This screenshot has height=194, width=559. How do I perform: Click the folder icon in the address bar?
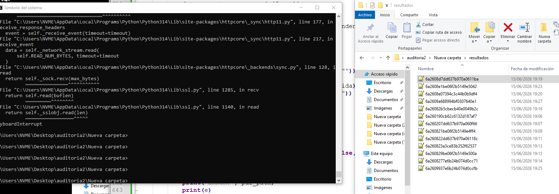(x=397, y=58)
